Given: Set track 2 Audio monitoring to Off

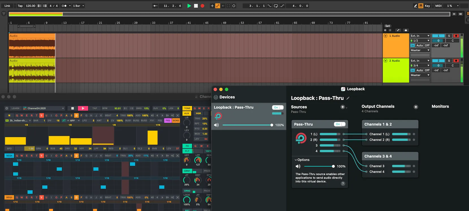Looking at the screenshot, I should coord(427,70).
